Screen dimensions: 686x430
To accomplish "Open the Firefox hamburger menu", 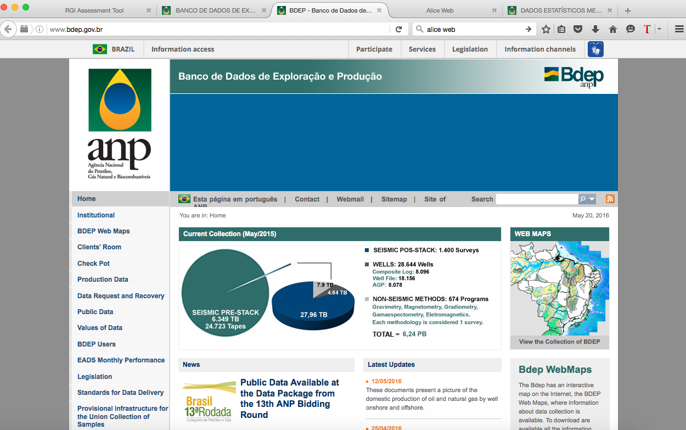I will 678,29.
